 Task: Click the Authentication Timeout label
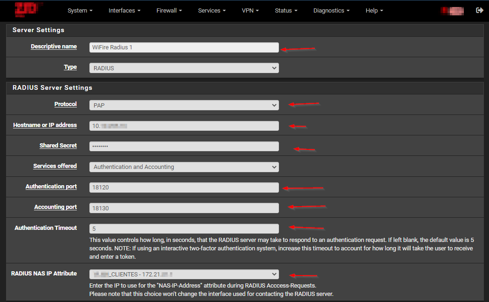(x=46, y=228)
